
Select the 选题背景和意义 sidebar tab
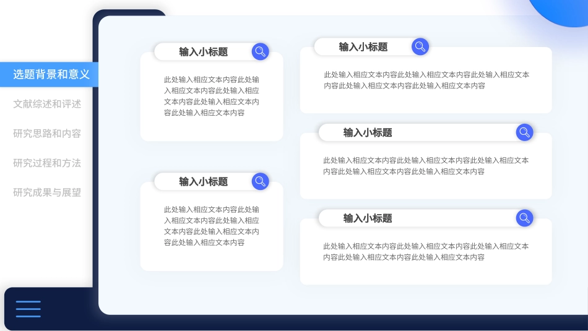pos(49,75)
